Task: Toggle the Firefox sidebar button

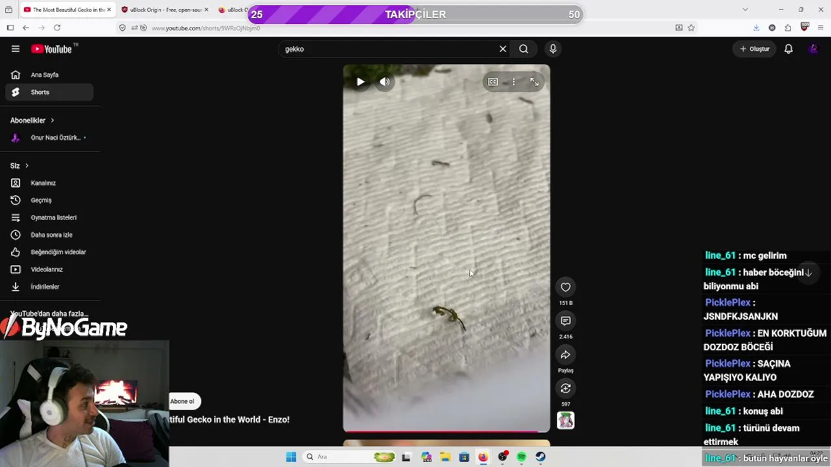Action: point(10,28)
